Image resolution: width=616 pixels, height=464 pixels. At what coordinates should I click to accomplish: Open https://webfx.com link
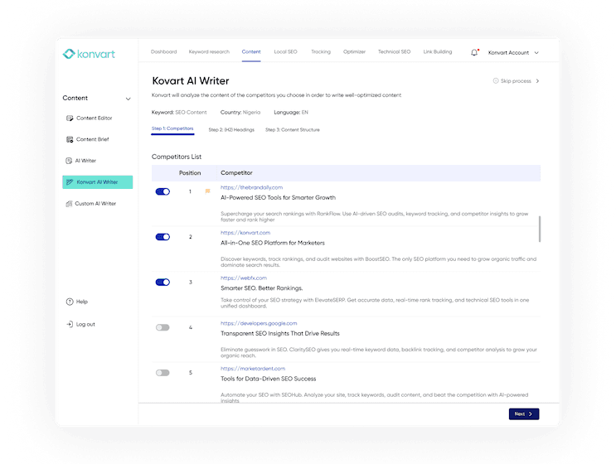point(244,278)
